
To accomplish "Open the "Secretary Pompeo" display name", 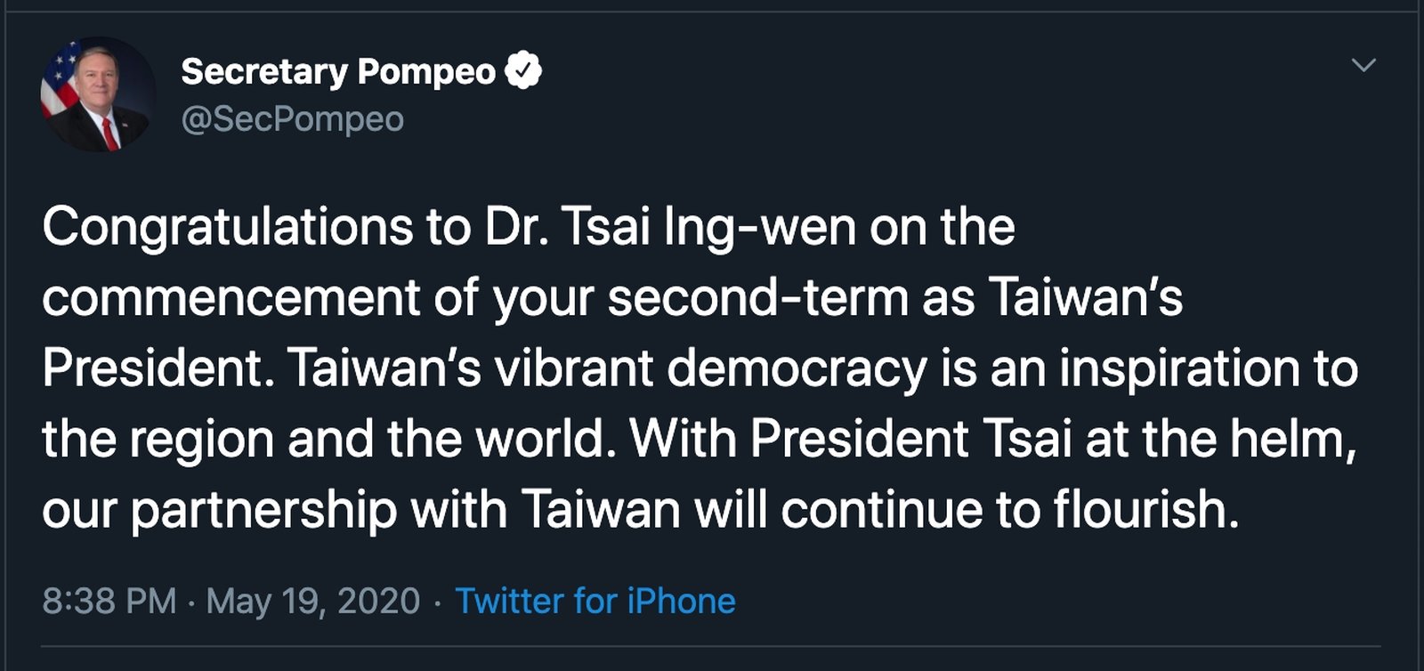I will coord(338,71).
